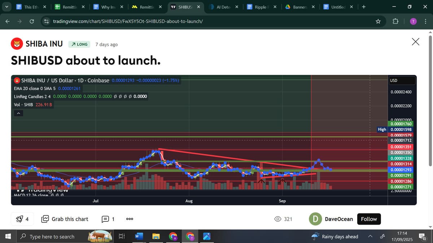
Task: Open the notification center icon with 10
Action: [x=423, y=237]
